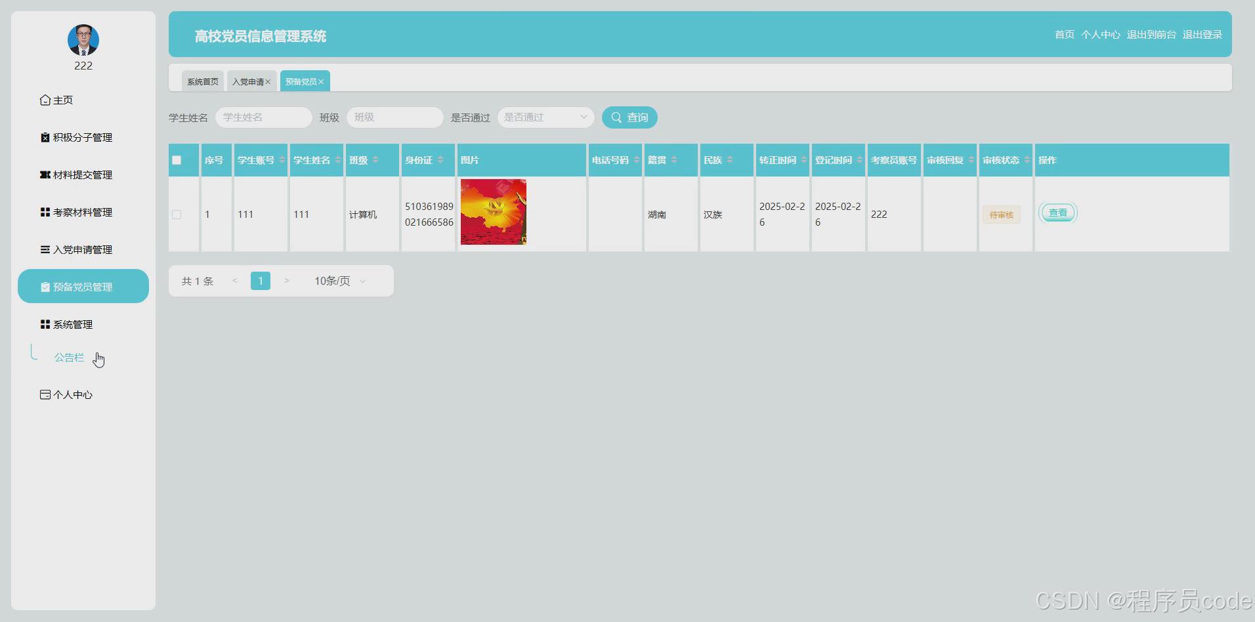Click the 查询 search button
1255x622 pixels.
pos(629,117)
